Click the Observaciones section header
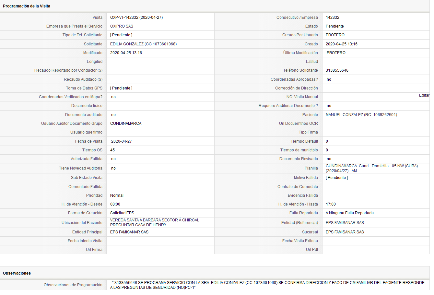The width and height of the screenshot is (434, 295). tap(17, 273)
